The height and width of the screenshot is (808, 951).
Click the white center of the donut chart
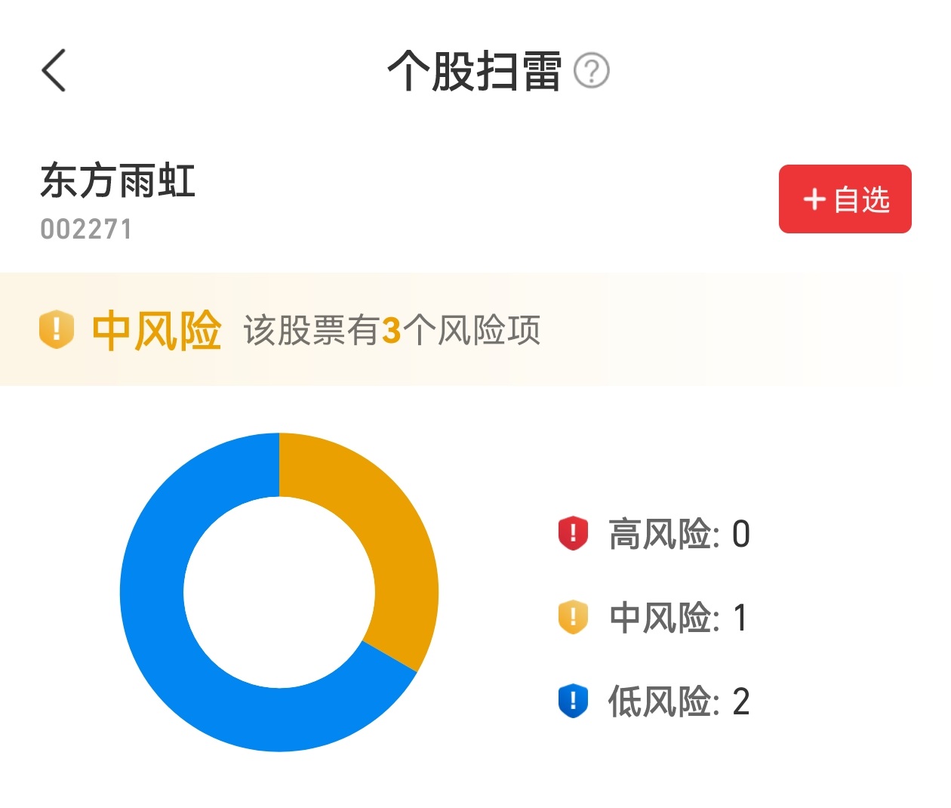(279, 592)
